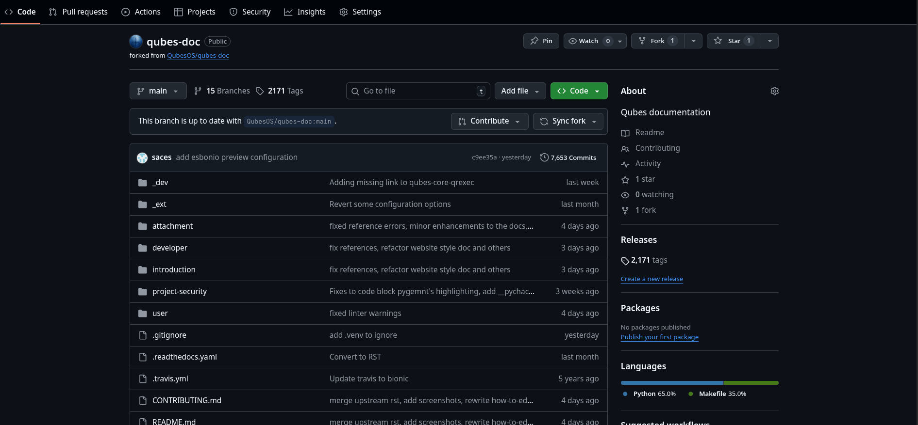View the Activity feed in sidebar
The height and width of the screenshot is (425, 918).
[648, 164]
